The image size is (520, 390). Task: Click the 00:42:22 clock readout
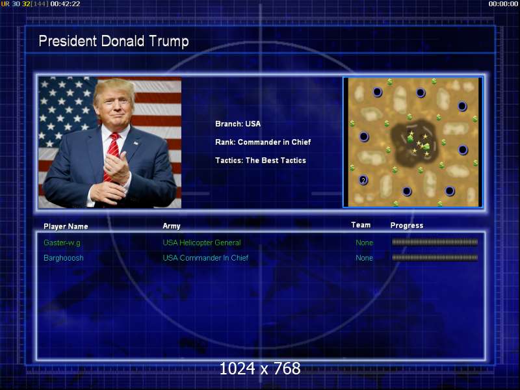click(x=65, y=4)
